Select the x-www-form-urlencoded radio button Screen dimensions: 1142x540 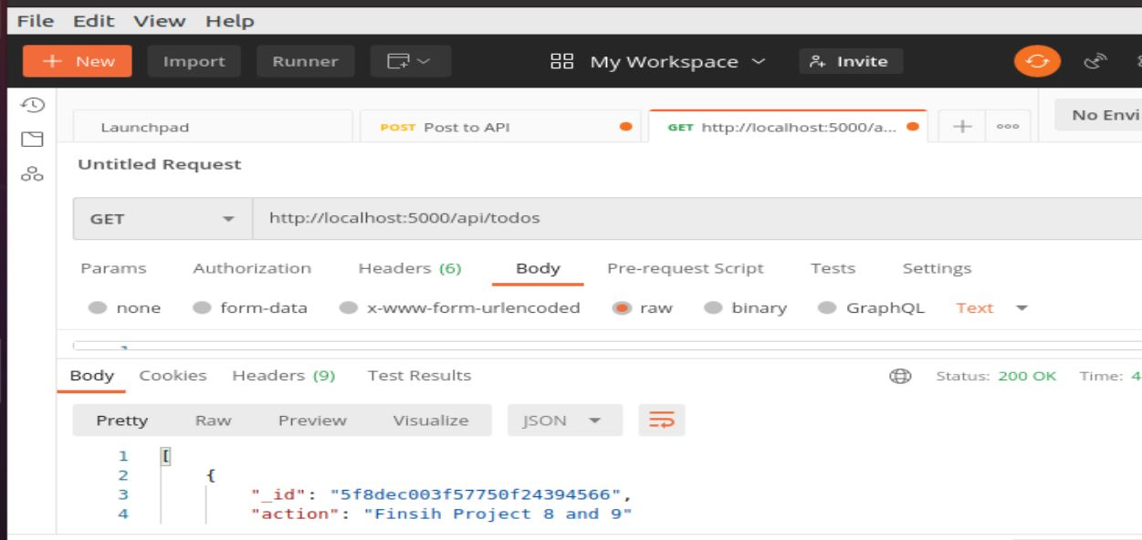click(x=349, y=308)
